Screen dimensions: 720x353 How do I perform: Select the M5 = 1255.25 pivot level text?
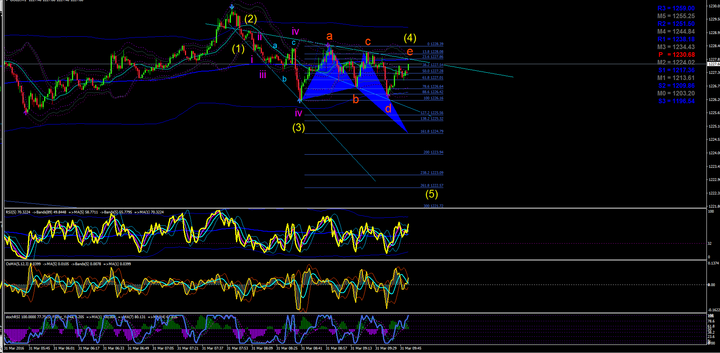pyautogui.click(x=676, y=16)
